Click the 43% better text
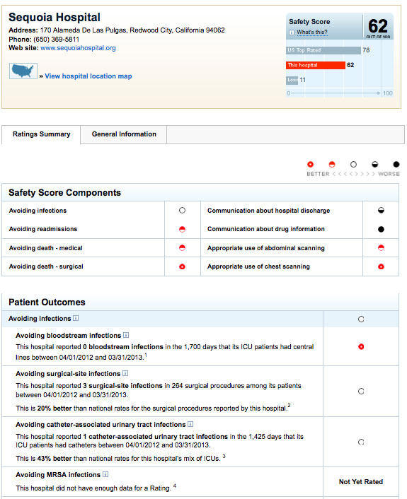Image resolution: width=407 pixels, height=499 pixels. (x=55, y=458)
